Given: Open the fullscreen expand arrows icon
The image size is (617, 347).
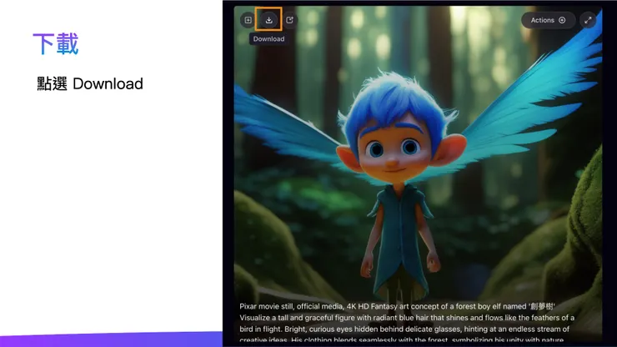Looking at the screenshot, I should click(588, 20).
